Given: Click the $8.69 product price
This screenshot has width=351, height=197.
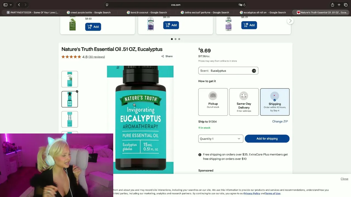Looking at the screenshot, I should (x=205, y=50).
